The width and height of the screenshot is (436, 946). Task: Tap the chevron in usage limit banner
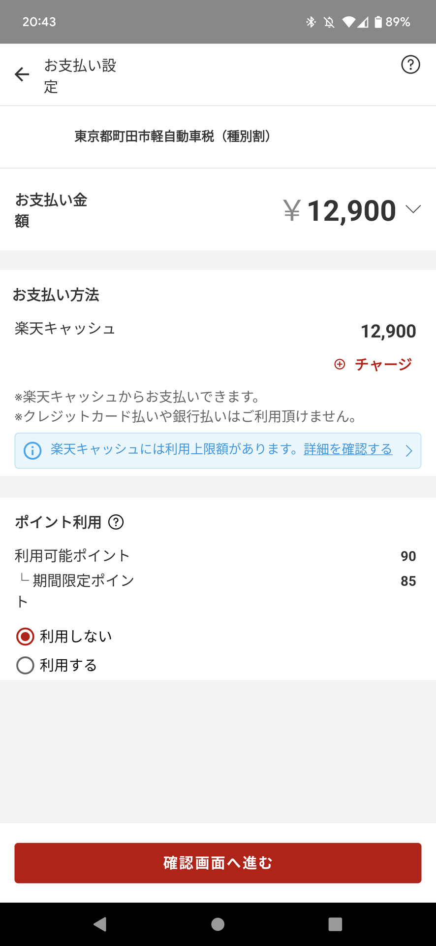point(408,451)
